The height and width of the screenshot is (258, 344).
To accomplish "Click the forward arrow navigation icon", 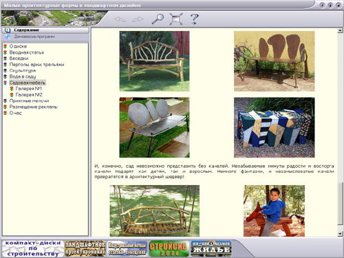I will (138, 19).
